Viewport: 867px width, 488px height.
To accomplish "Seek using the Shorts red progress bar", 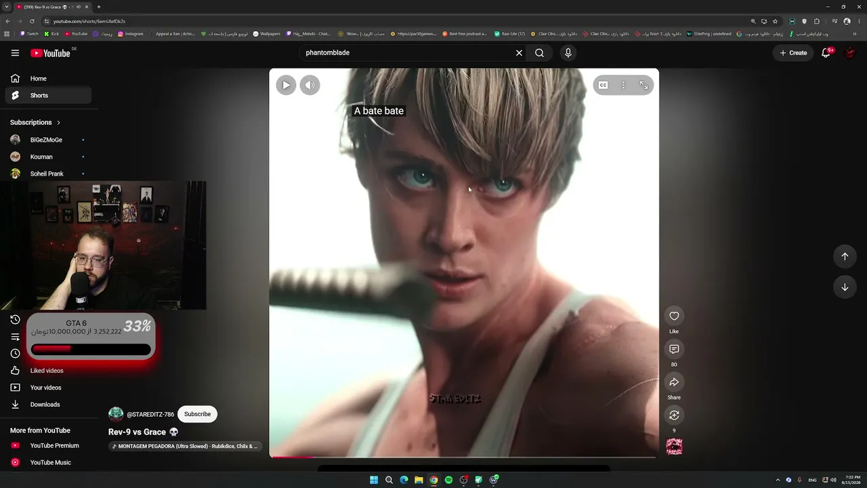I will coord(464,457).
